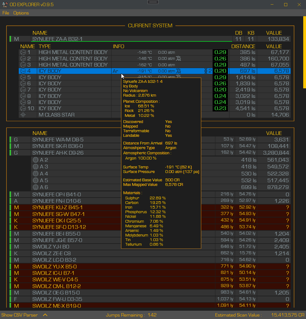Select the SYNUEFE KU-Z B45-1 route entry
Screen dimensions: 306x319
(150, 208)
